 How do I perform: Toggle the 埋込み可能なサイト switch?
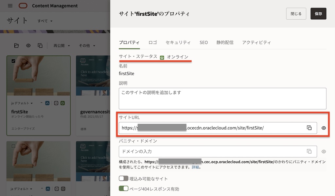(x=124, y=179)
